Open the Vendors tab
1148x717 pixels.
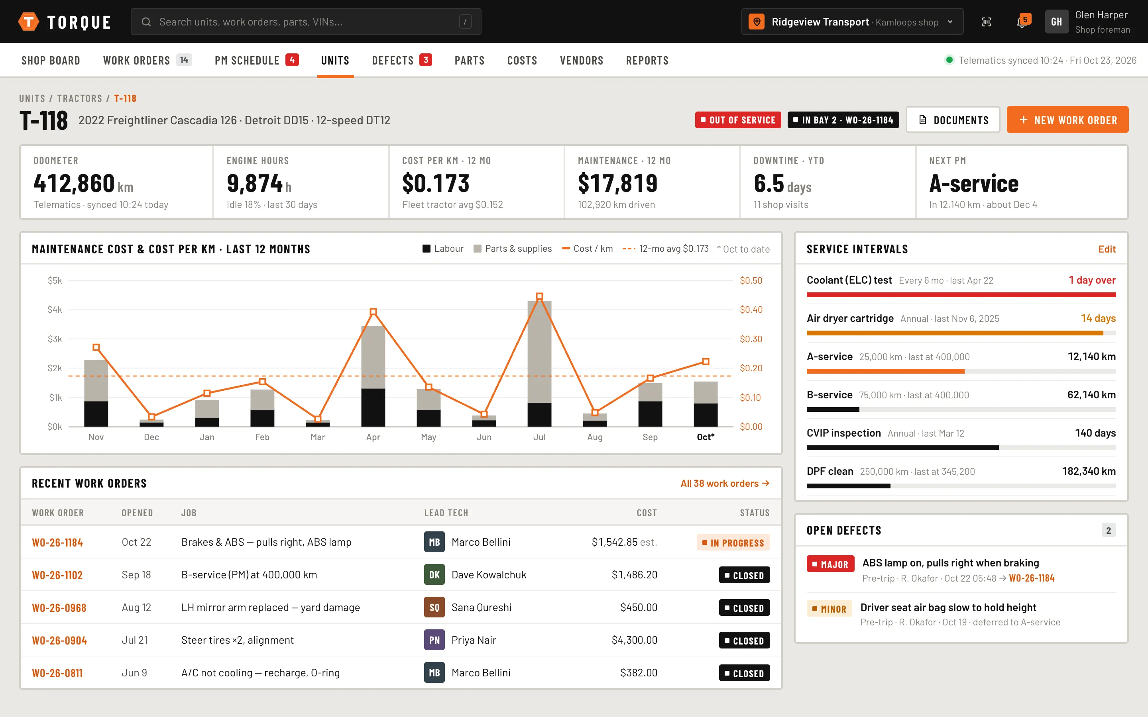(x=582, y=60)
